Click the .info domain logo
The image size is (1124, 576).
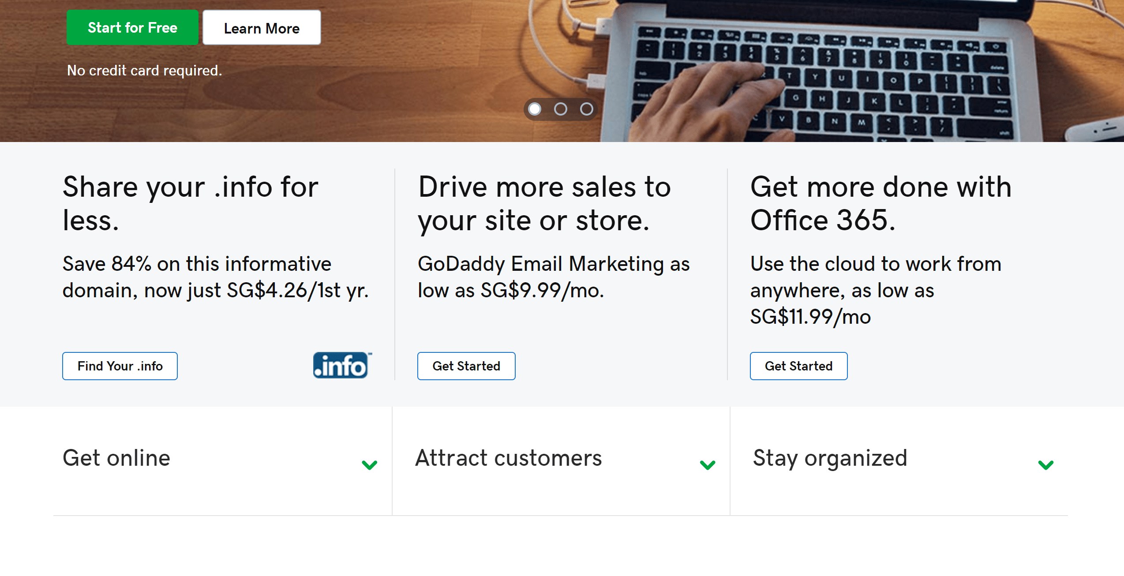342,366
